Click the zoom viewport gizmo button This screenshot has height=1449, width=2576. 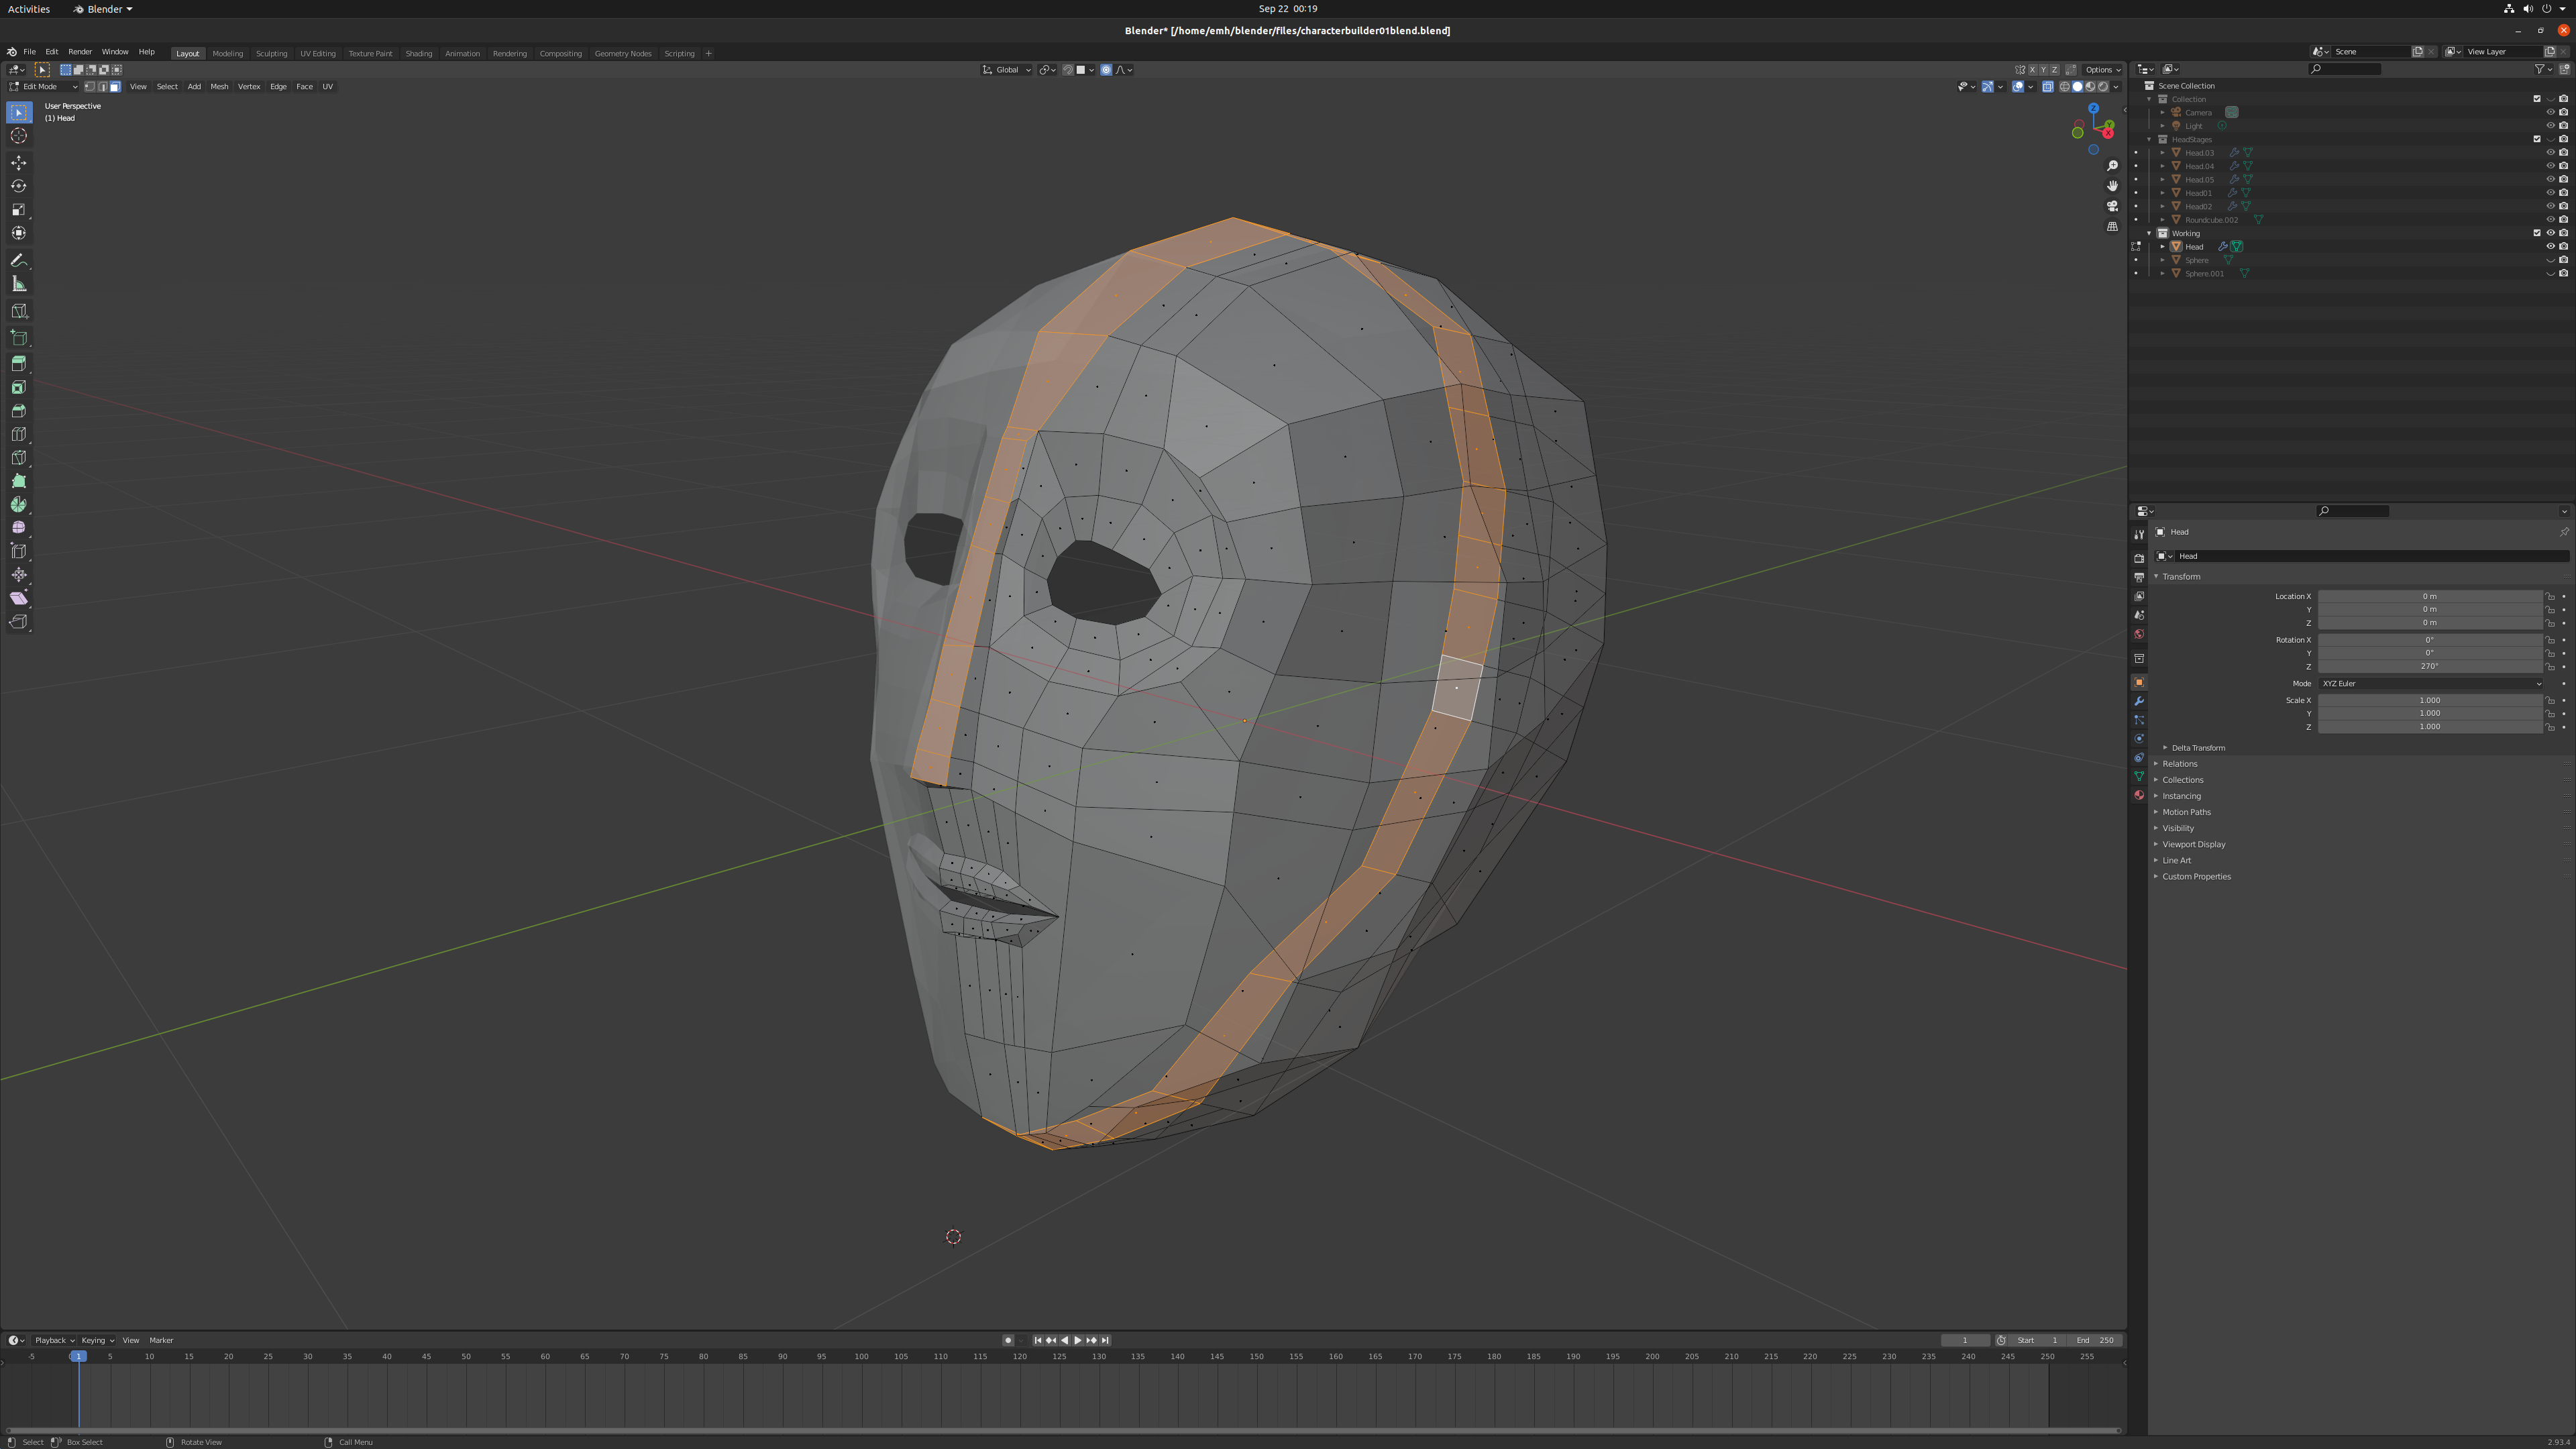point(2112,166)
